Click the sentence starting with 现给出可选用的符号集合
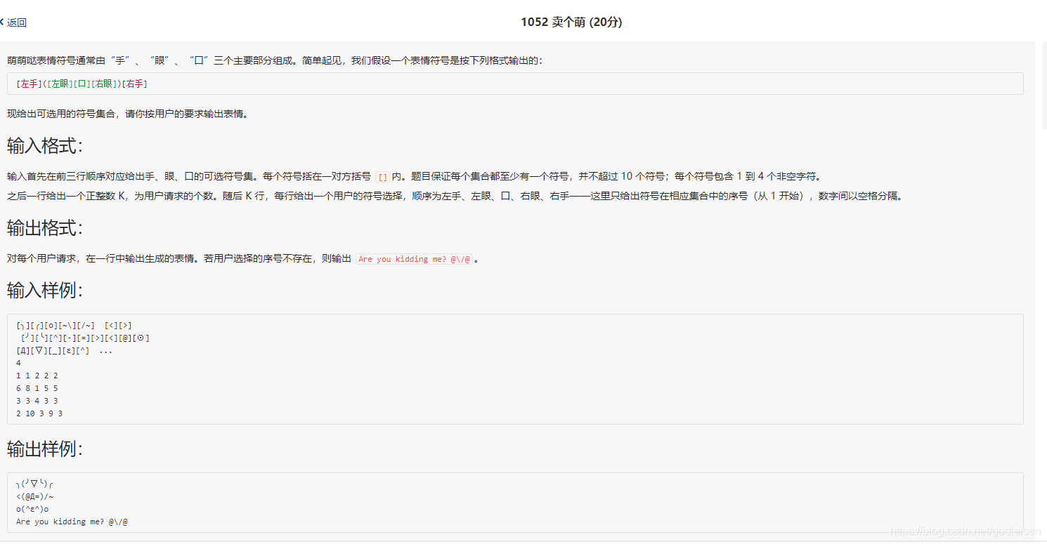Viewport: 1047px width, 544px height. pos(127,114)
